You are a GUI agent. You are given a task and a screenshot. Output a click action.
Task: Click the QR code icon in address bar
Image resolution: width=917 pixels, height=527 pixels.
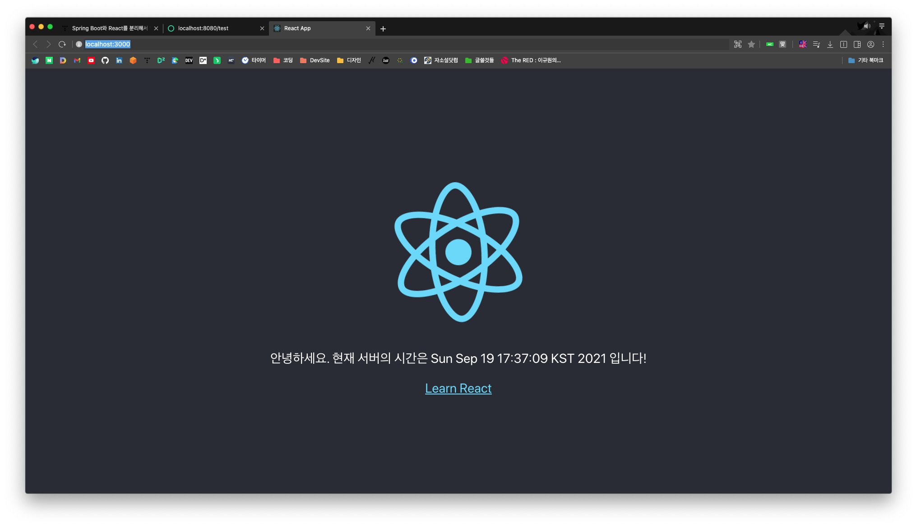pos(738,44)
